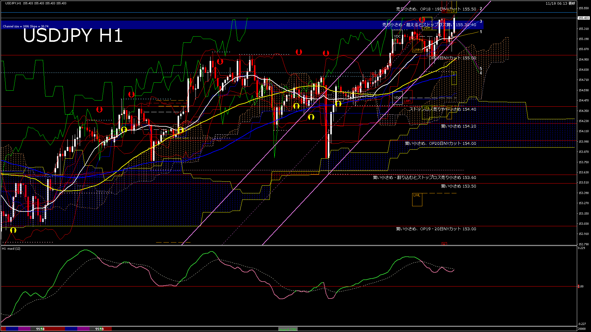Click the yellow YDH level box

click(427, 28)
